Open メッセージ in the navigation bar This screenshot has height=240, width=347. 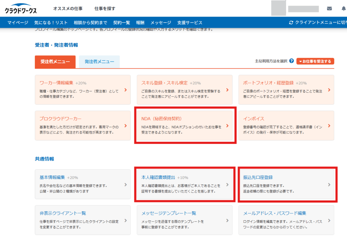[161, 23]
